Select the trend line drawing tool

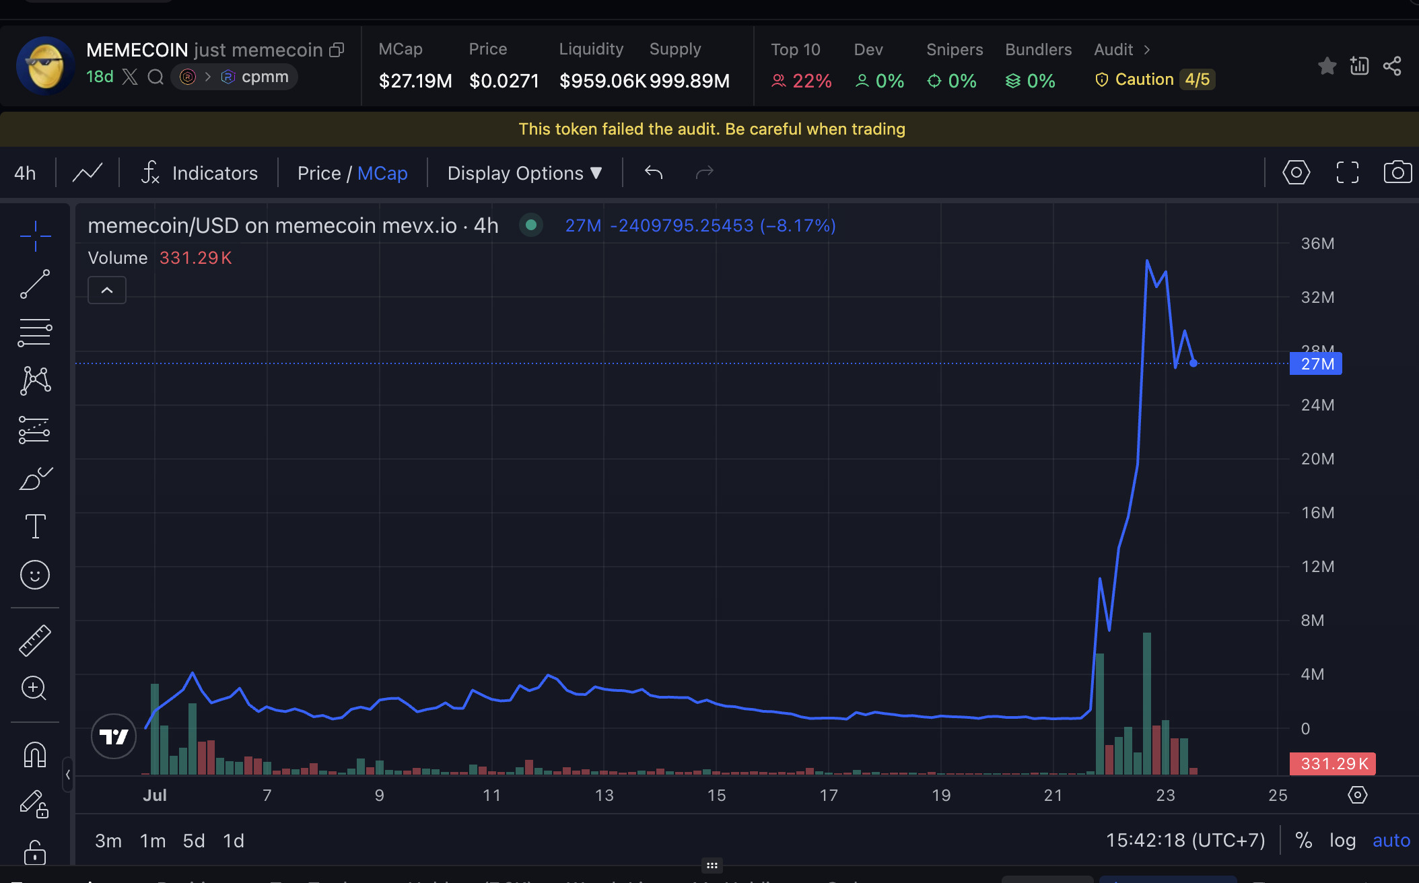pos(35,284)
